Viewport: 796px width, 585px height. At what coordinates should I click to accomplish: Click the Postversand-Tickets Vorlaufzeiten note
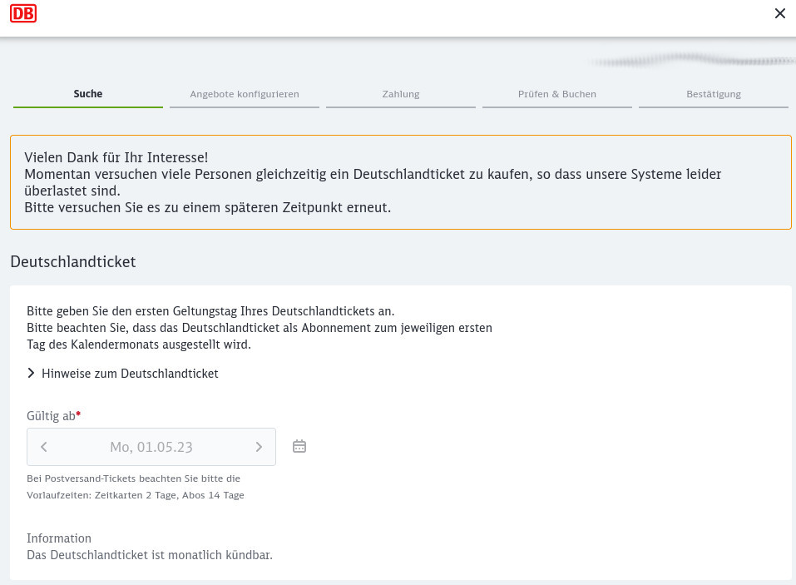(135, 487)
